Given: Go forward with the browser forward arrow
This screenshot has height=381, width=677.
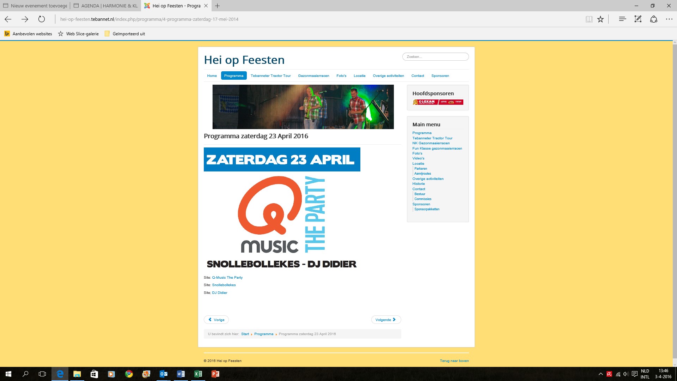Looking at the screenshot, I should point(25,19).
